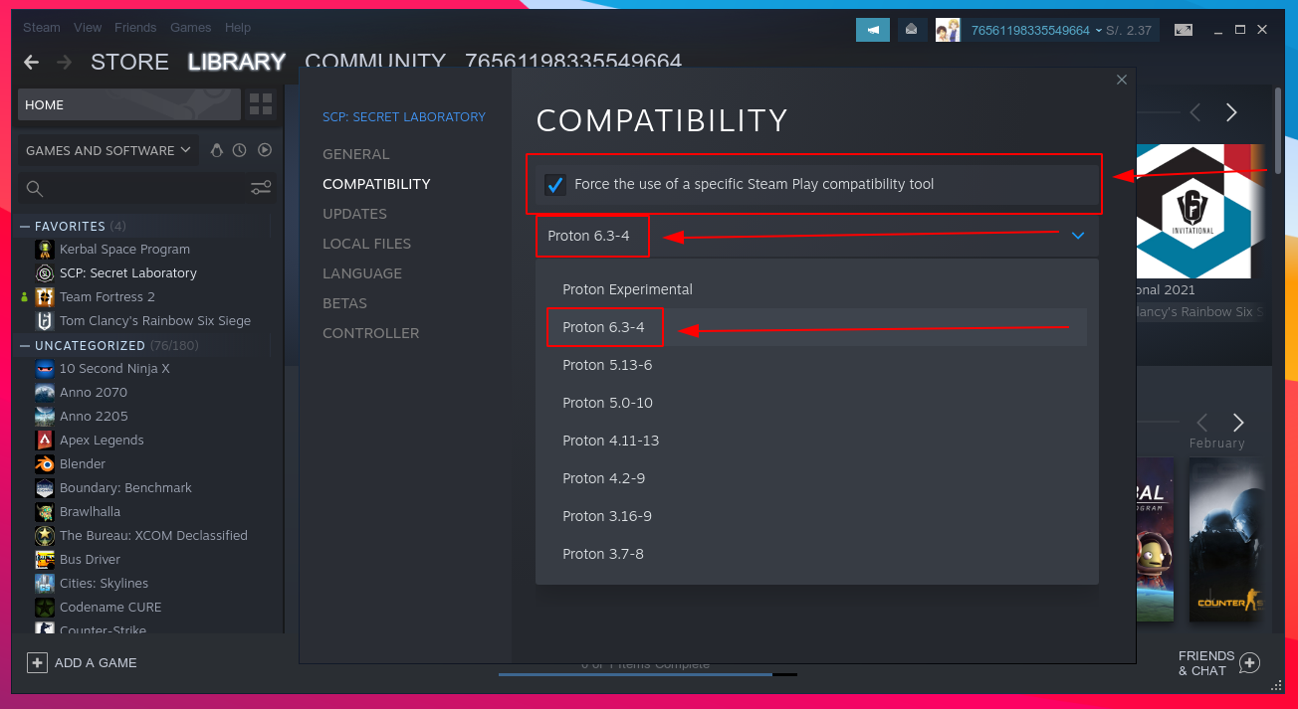The height and width of the screenshot is (709, 1298).
Task: Go back with the left arrow
Action: pyautogui.click(x=32, y=63)
